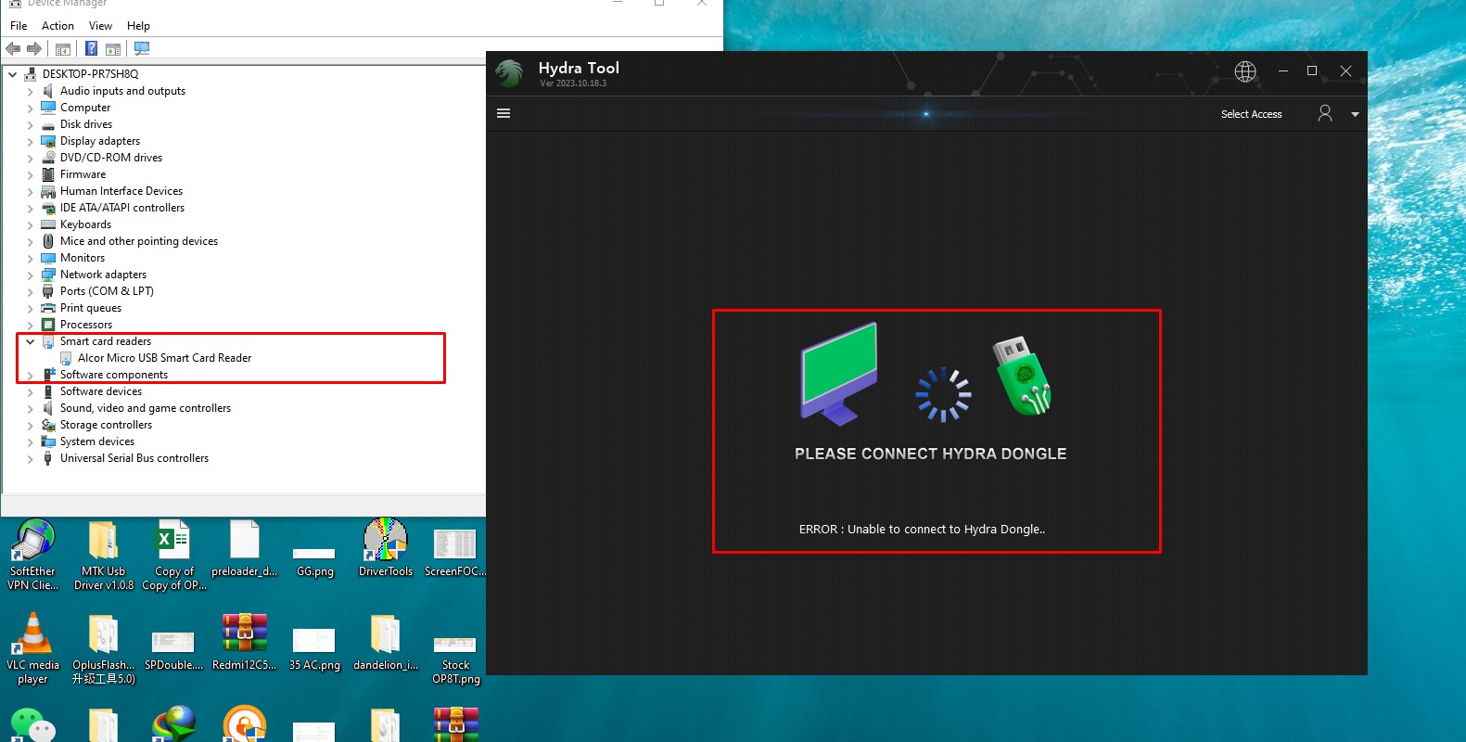Expand the Keyboards category

(x=30, y=225)
